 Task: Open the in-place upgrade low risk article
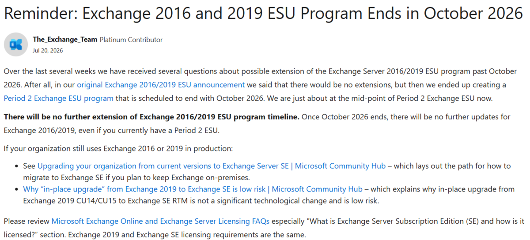coord(193,189)
